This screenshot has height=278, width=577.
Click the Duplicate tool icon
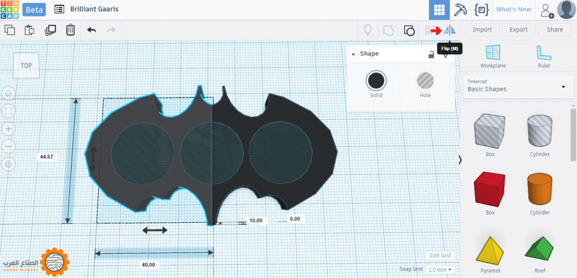[x=50, y=30]
